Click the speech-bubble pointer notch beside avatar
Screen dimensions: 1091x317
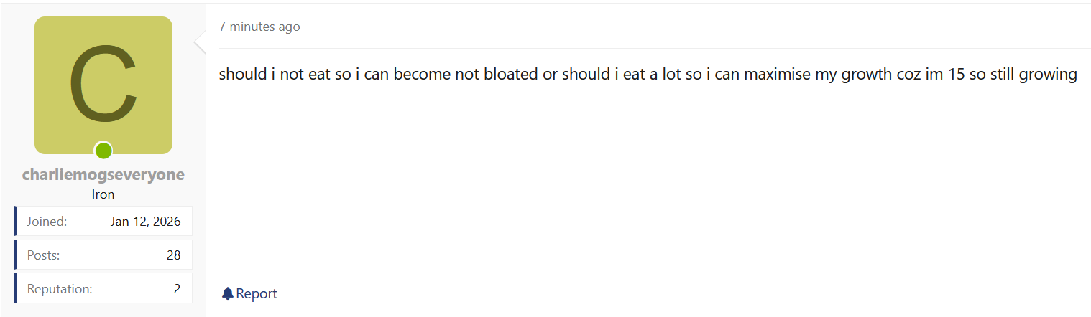point(201,47)
